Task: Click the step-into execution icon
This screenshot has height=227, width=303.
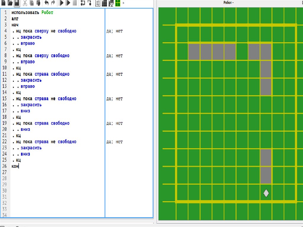Action: click(x=89, y=3)
